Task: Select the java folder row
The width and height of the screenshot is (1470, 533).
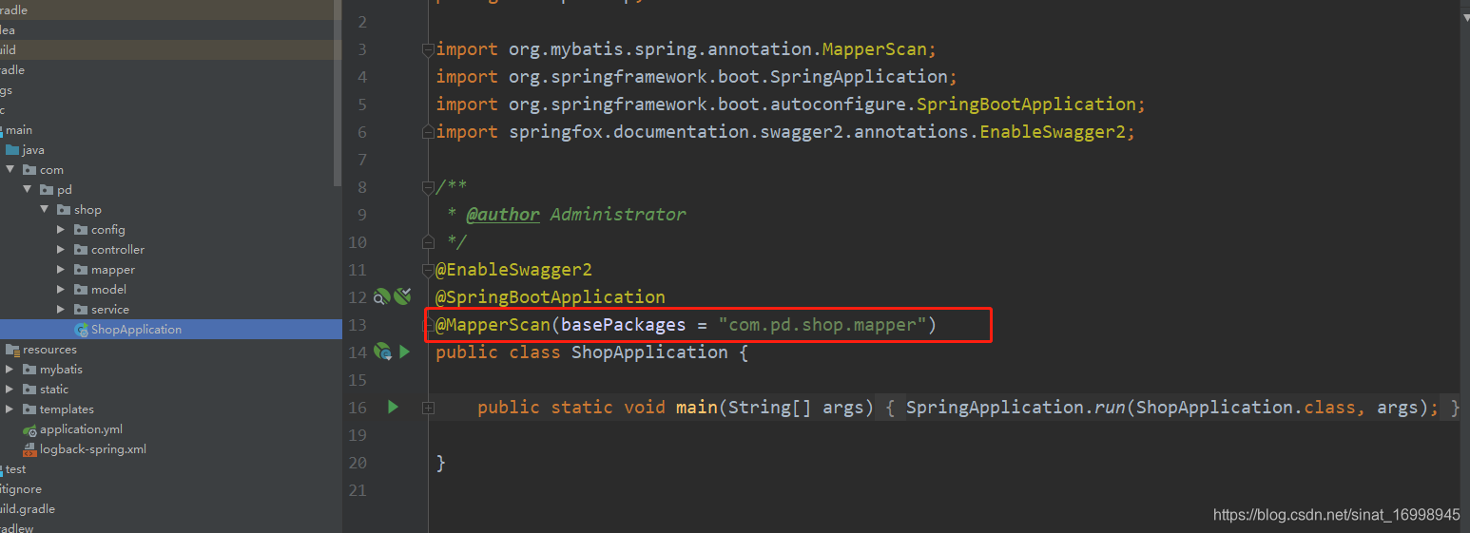Action: (171, 150)
